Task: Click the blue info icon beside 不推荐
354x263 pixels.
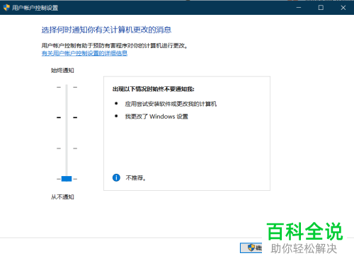Action: click(x=116, y=177)
